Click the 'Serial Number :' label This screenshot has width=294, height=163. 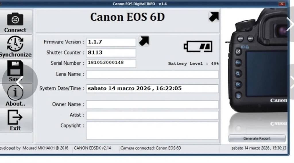(67, 63)
